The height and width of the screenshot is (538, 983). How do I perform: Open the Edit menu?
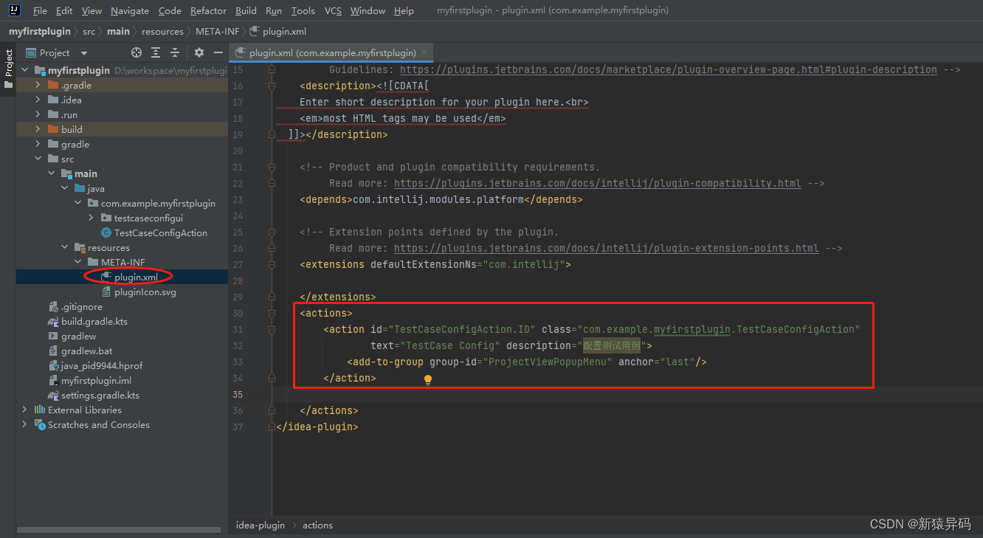point(64,10)
